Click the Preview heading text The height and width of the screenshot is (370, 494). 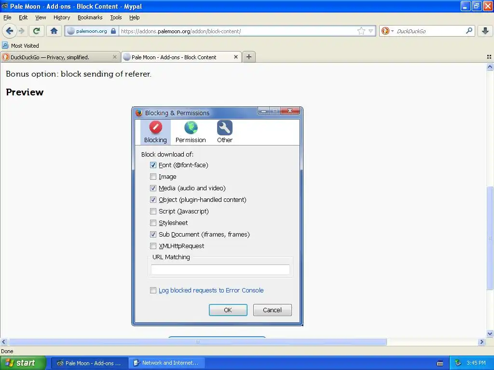coord(25,92)
